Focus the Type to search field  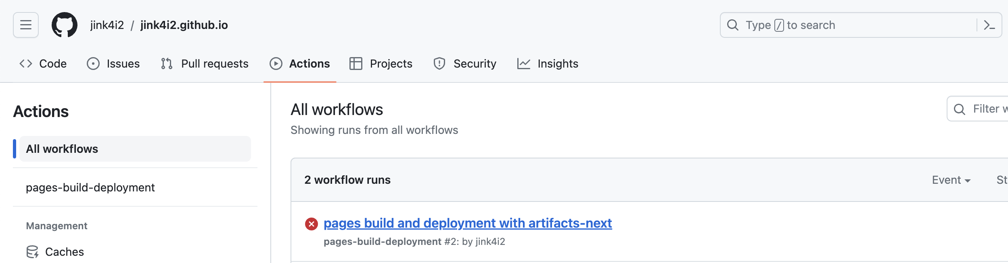click(x=847, y=25)
